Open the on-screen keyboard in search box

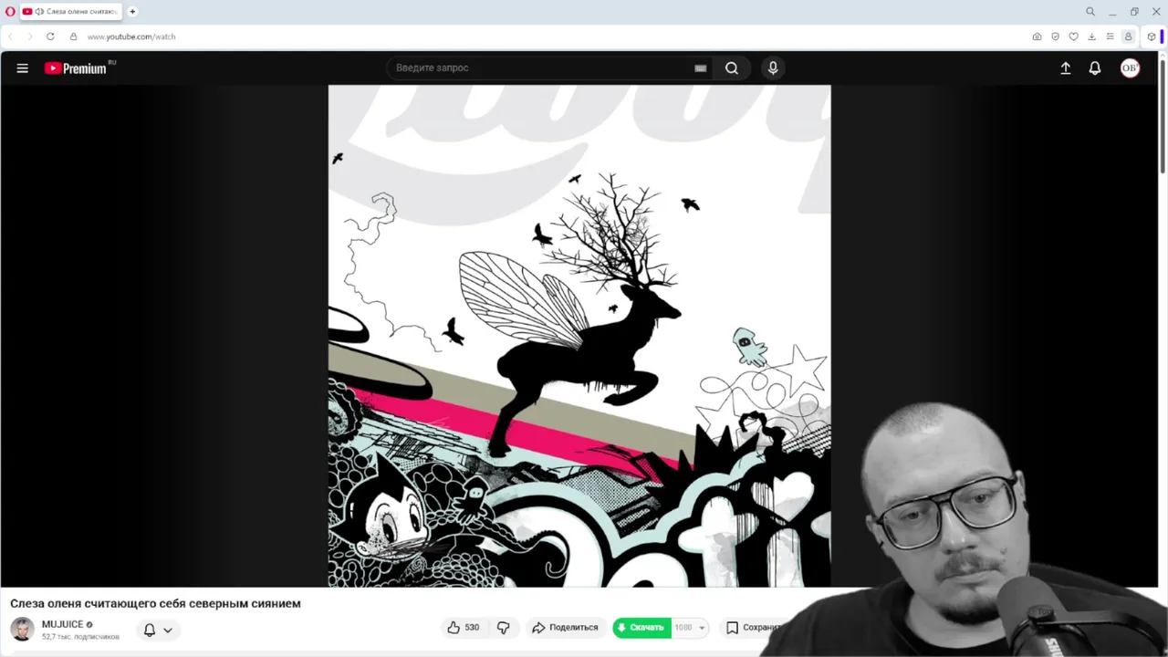701,68
